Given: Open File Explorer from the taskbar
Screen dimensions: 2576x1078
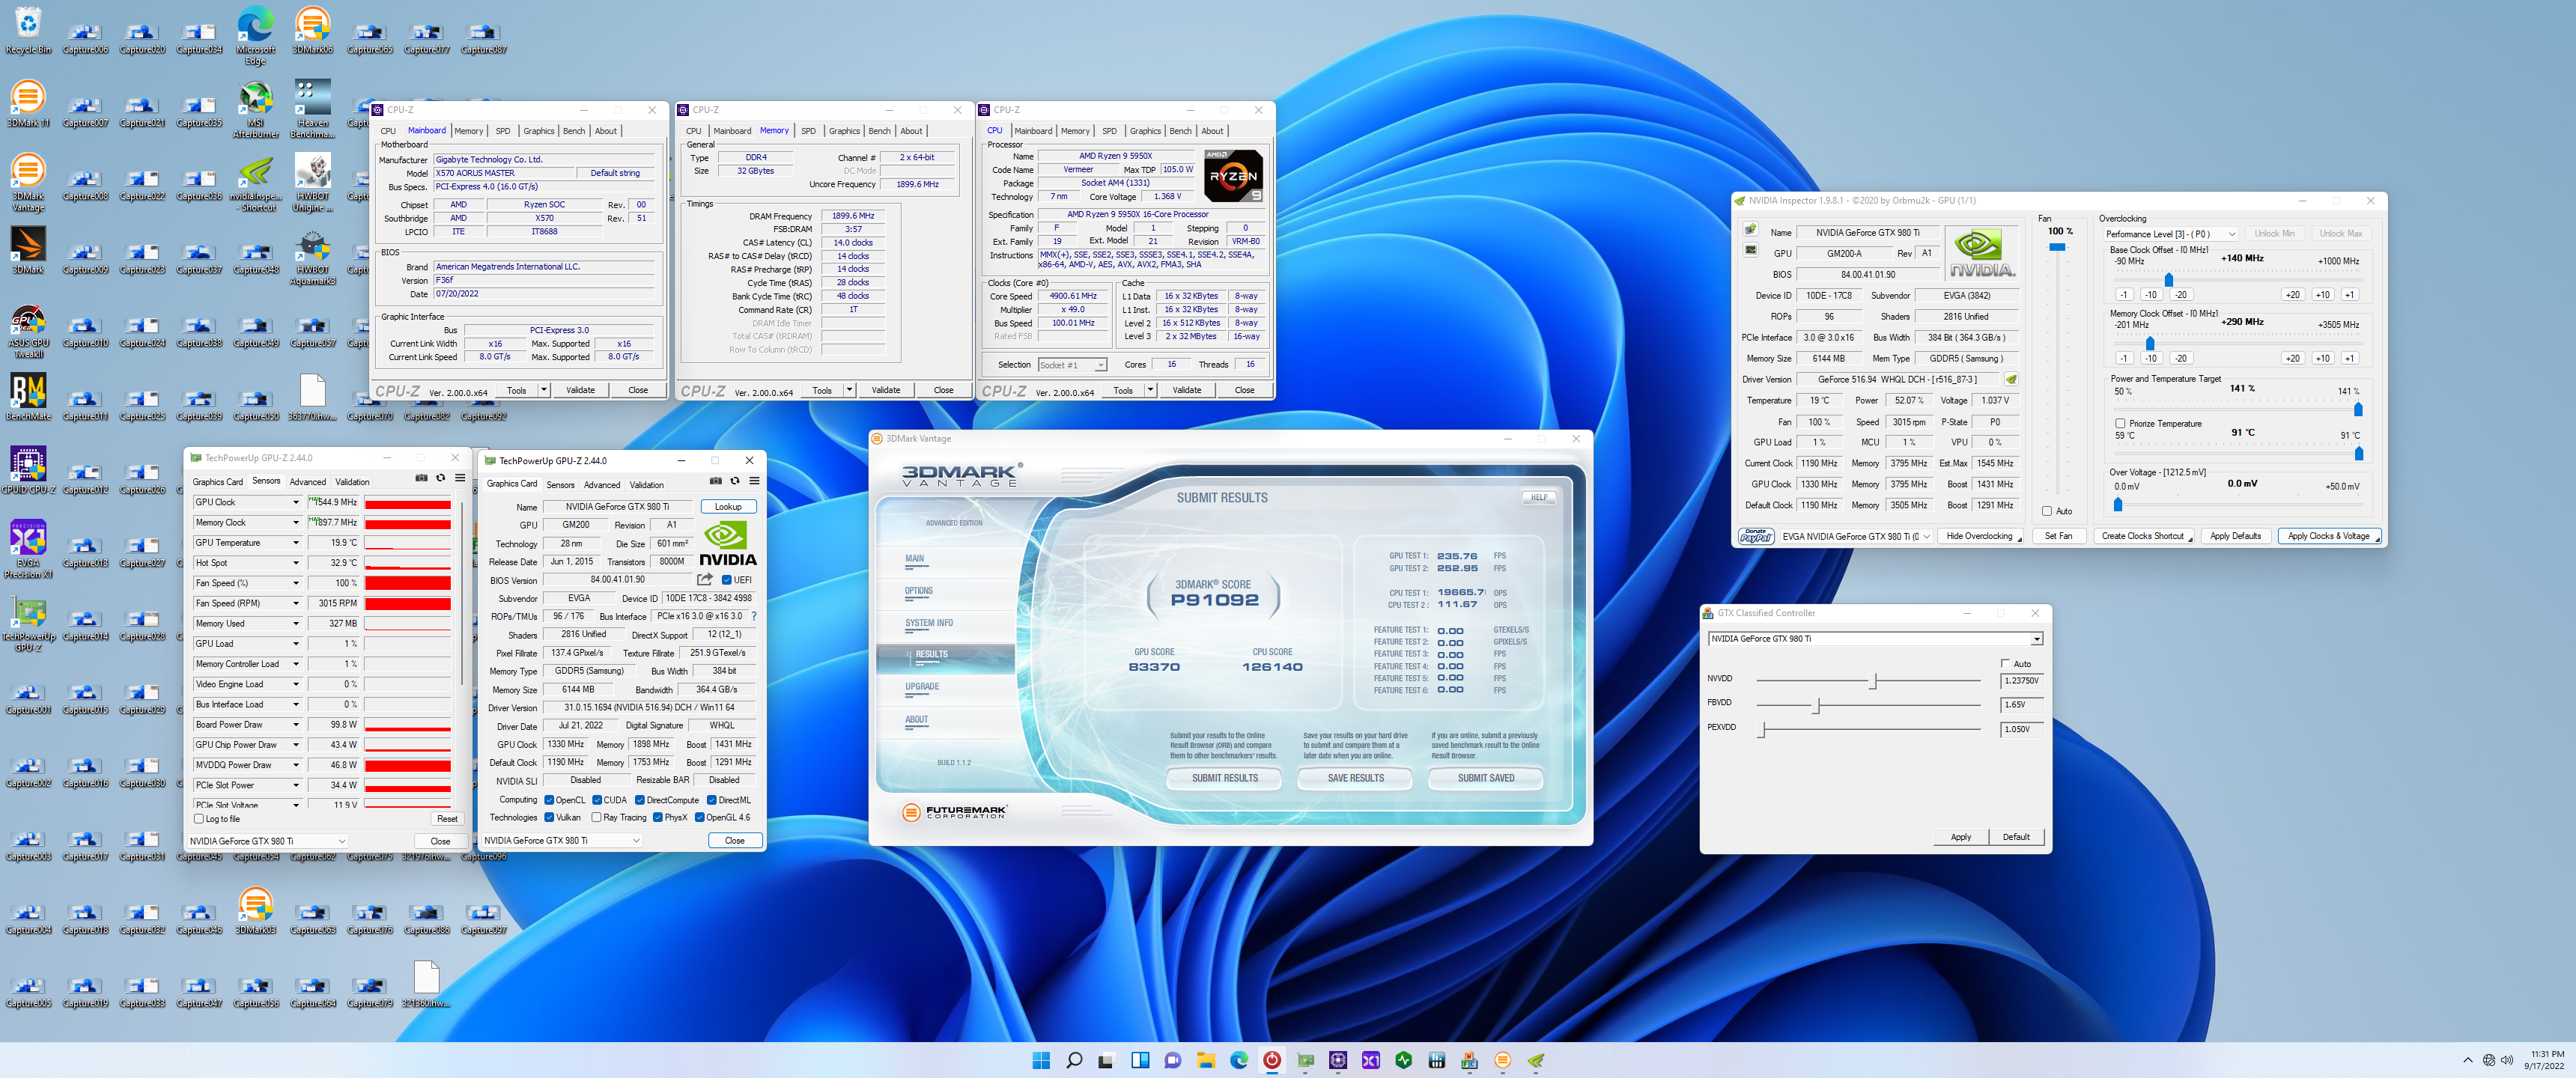Looking at the screenshot, I should pos(1206,1060).
